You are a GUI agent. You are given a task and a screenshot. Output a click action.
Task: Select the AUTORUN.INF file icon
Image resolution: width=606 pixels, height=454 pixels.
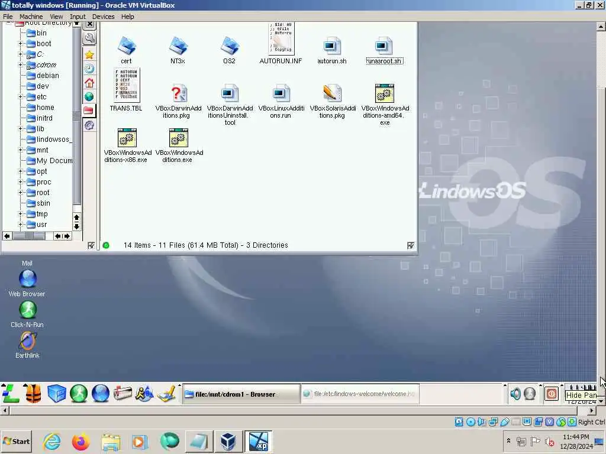[281, 38]
